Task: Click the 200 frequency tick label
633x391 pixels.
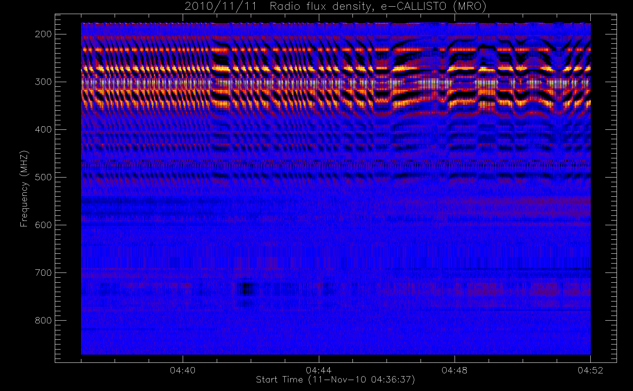Action: pos(43,34)
